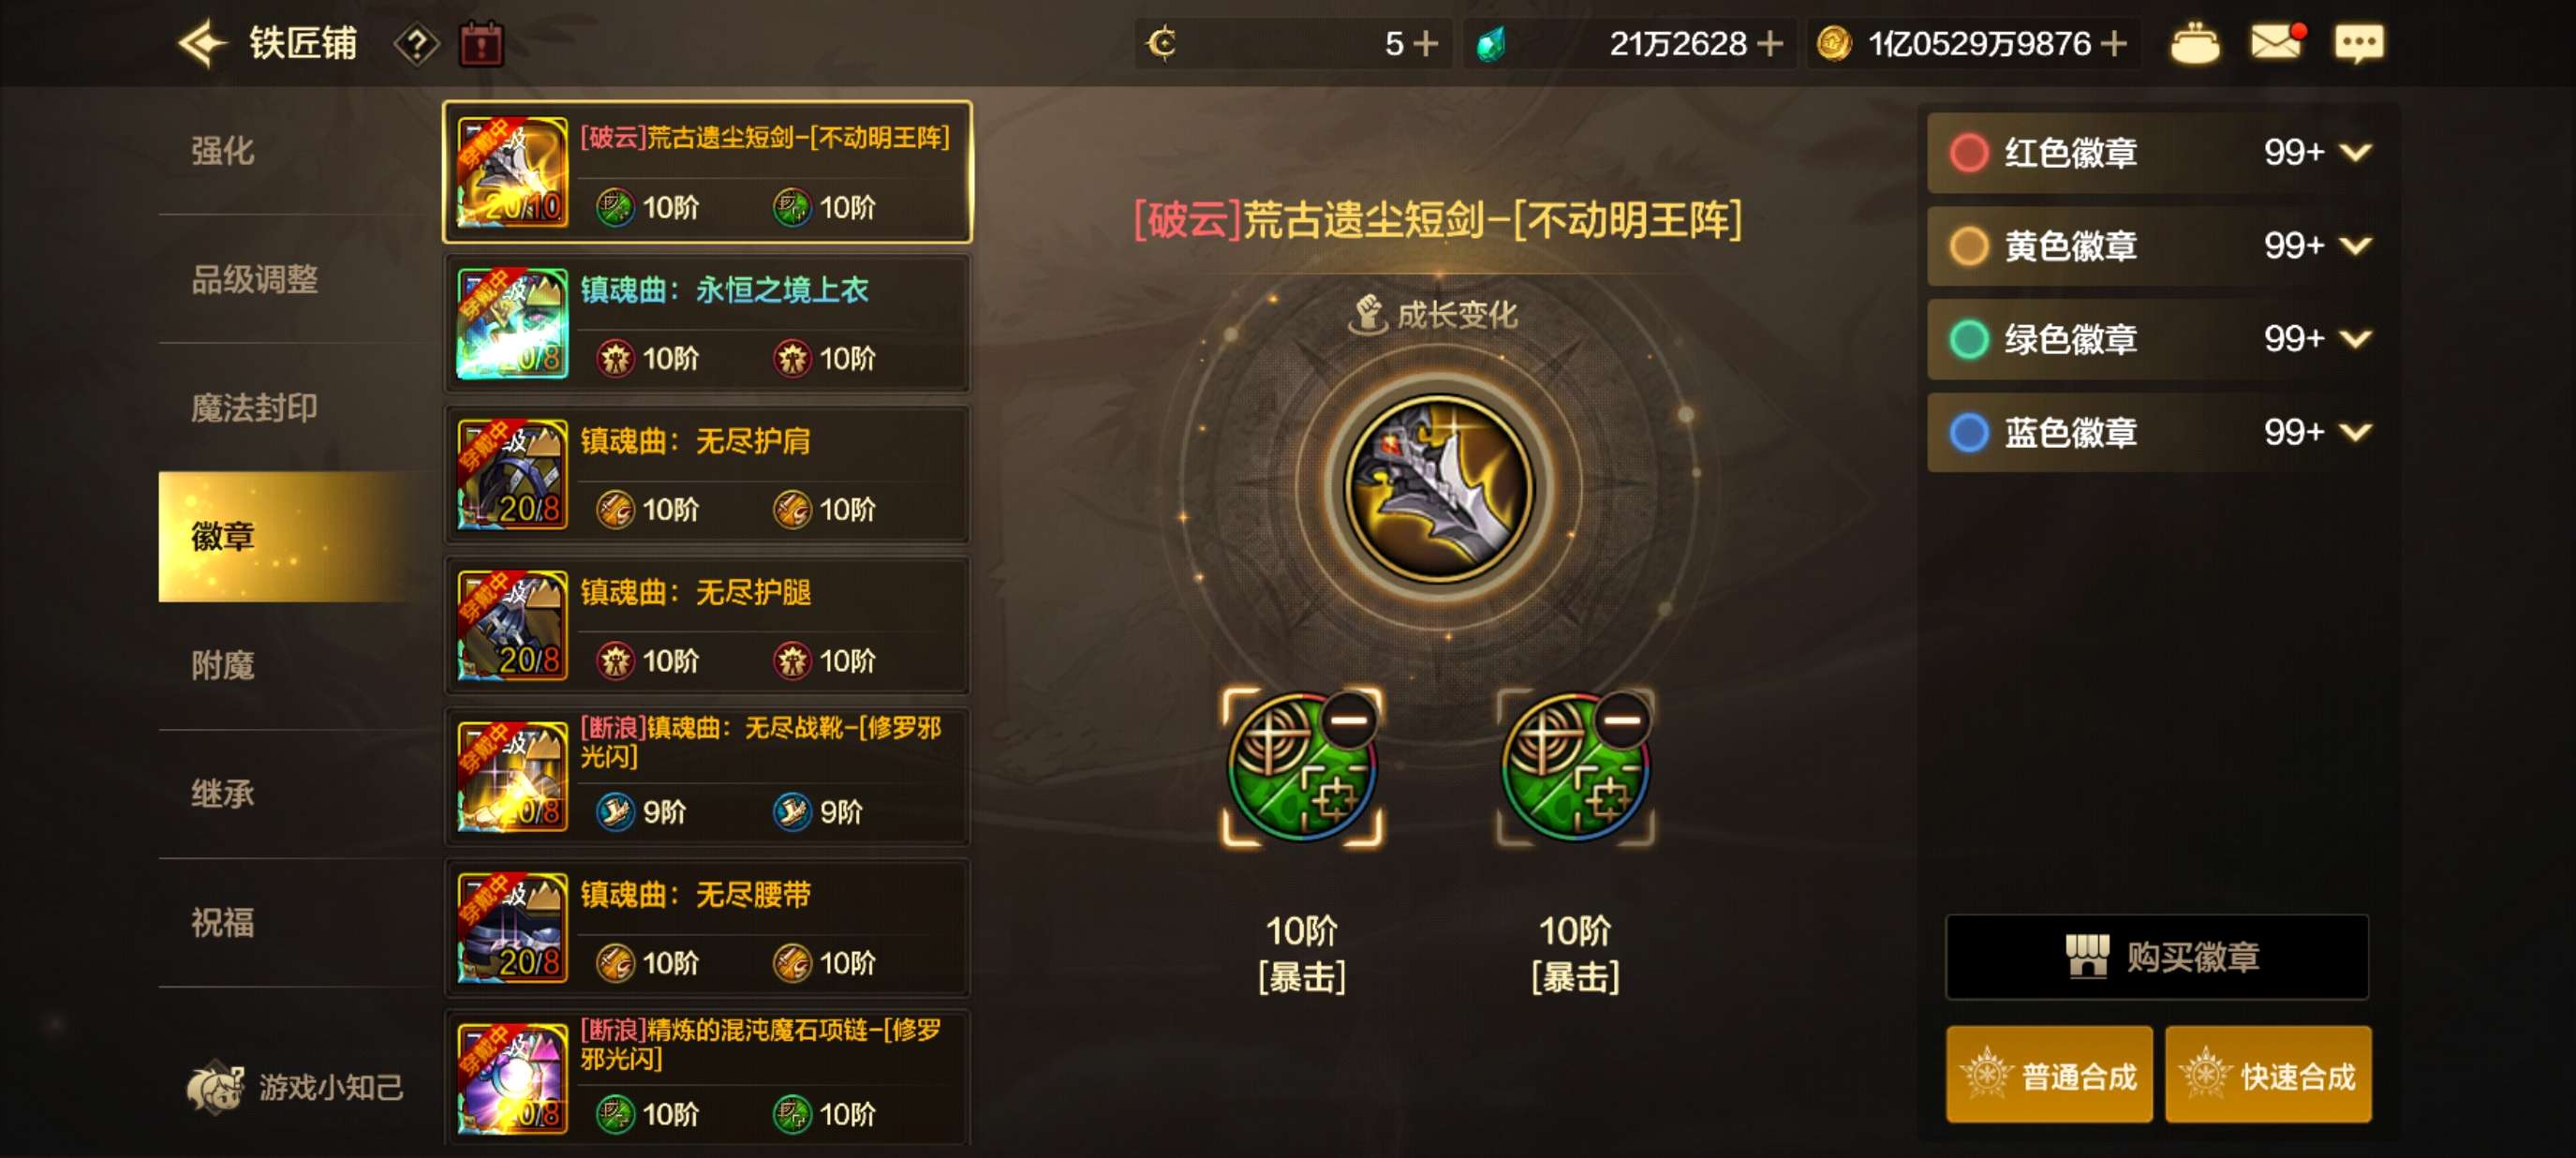Screen dimensions: 2576x1158
Task: Click the plus beside the 21万2628 gems
Action: pos(1769,43)
